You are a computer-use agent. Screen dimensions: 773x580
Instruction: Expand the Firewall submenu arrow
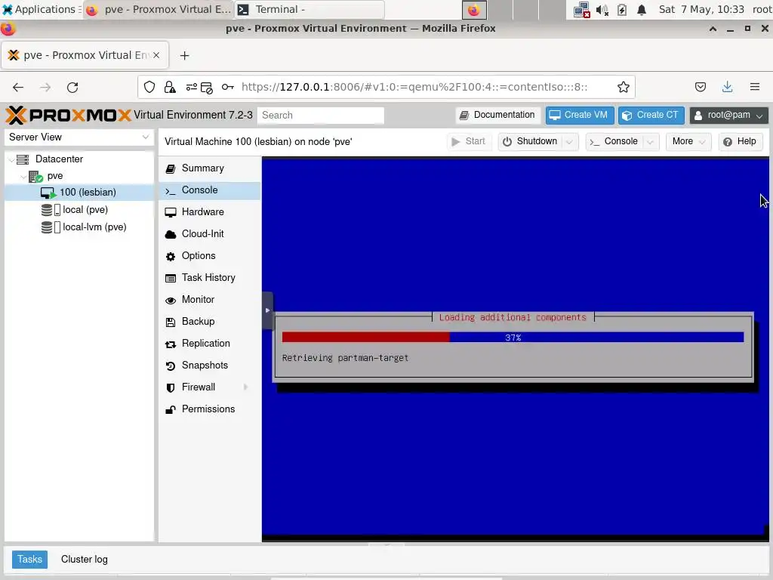click(x=245, y=387)
